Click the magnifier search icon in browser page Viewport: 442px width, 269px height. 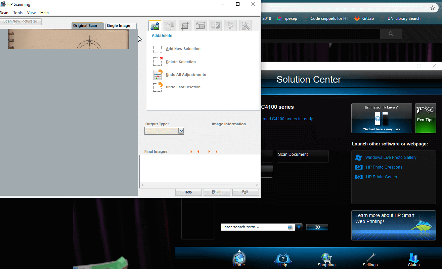[391, 34]
